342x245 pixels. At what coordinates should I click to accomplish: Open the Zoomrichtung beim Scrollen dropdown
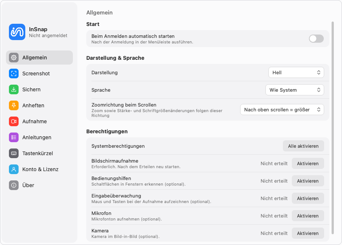tap(282, 110)
